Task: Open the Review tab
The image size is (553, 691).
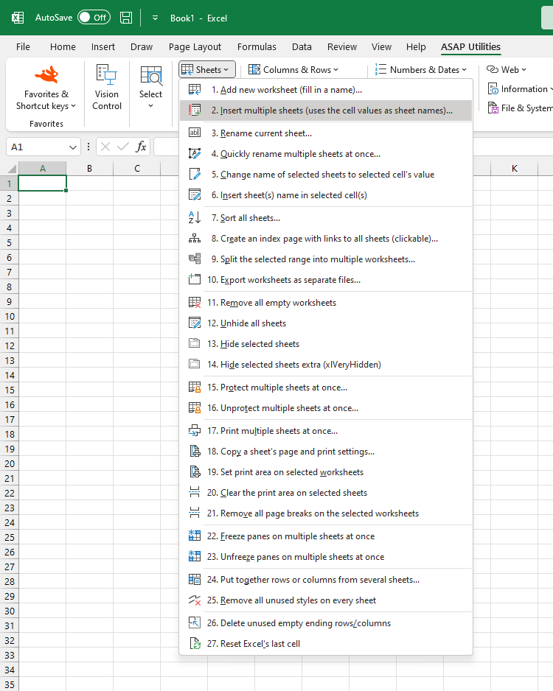Action: pos(342,46)
